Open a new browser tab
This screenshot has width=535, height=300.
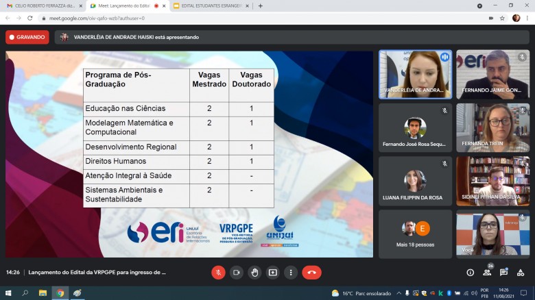point(260,5)
